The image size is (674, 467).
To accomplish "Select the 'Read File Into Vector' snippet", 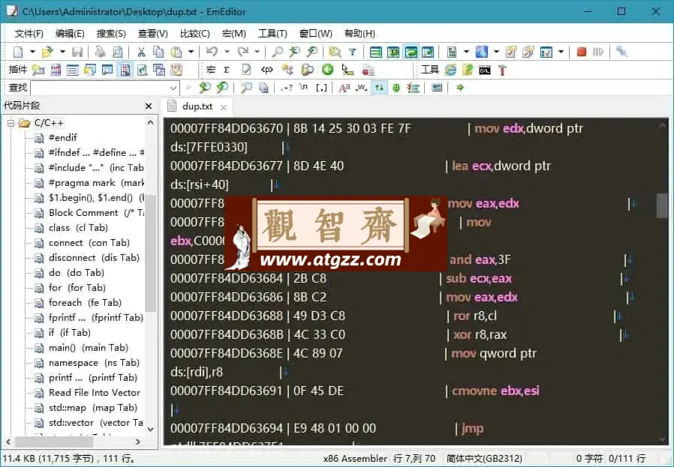I will pos(94,393).
